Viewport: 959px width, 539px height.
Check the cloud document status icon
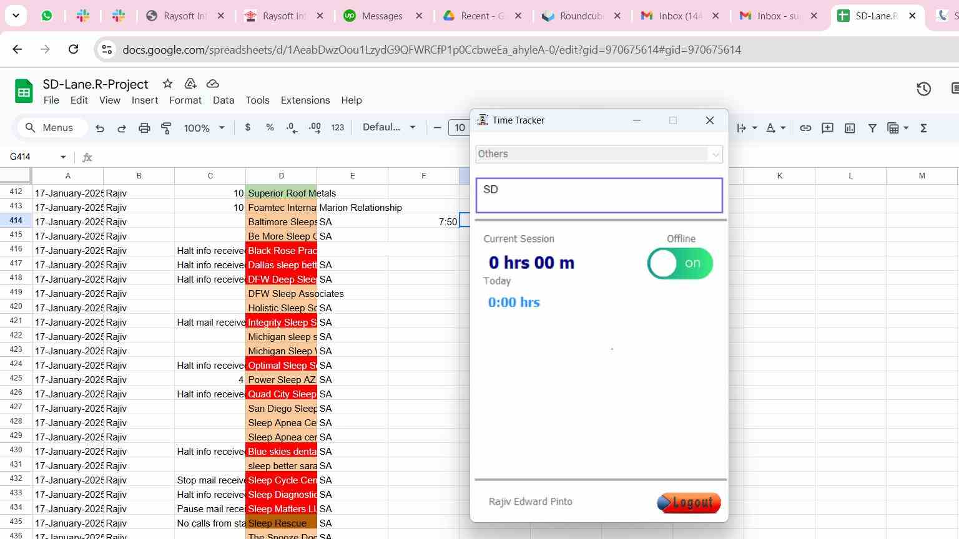(x=212, y=84)
